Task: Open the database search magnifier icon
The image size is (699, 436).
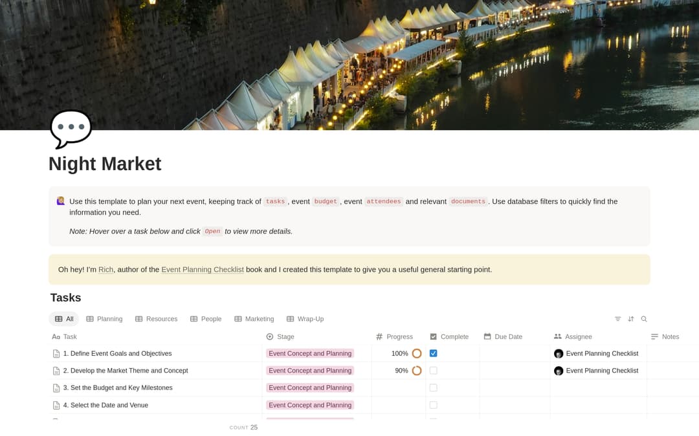Action: pyautogui.click(x=644, y=319)
